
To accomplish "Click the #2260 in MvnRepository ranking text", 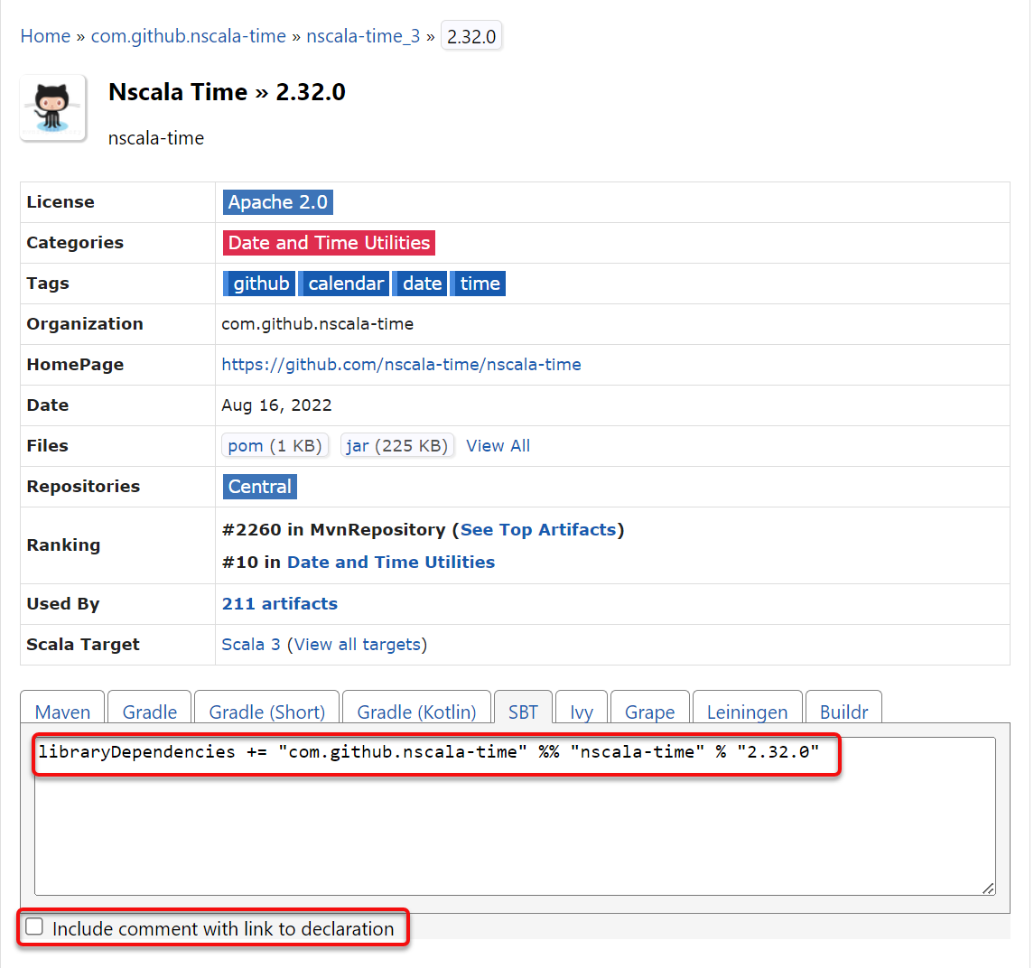I will tap(334, 529).
